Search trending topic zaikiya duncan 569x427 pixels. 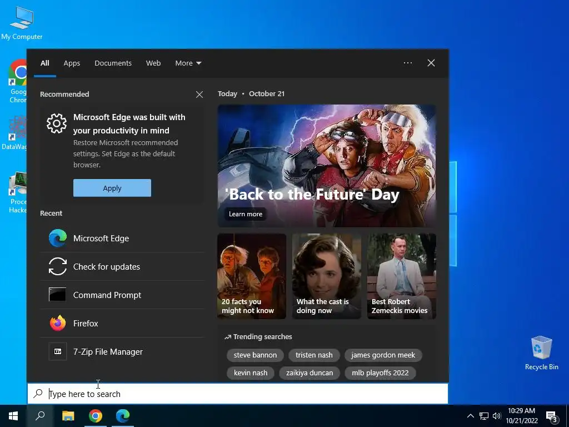pos(309,373)
